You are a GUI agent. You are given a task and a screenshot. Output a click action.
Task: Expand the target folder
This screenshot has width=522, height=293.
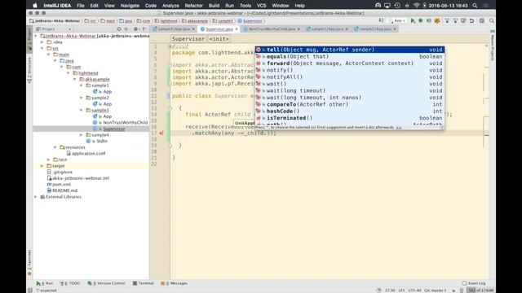click(x=42, y=166)
